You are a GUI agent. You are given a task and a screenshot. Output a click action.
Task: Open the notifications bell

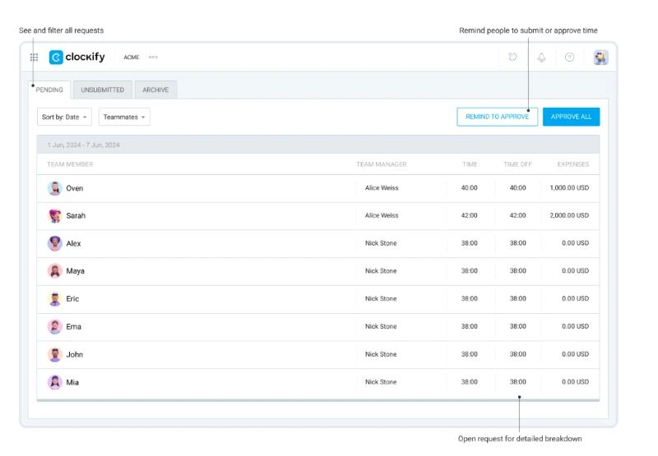(x=541, y=58)
